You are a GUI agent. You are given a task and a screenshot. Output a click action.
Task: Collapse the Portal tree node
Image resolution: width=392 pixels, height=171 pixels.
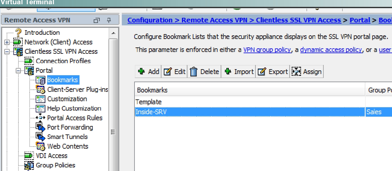(x=19, y=70)
